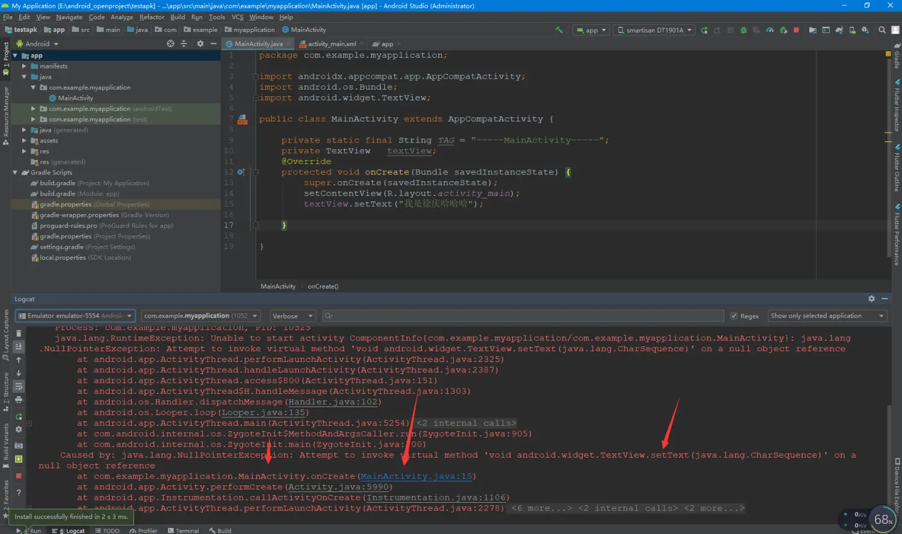Toggle Scroll to End in Logcat
Viewport: 902px width, 534px height.
pyautogui.click(x=19, y=346)
